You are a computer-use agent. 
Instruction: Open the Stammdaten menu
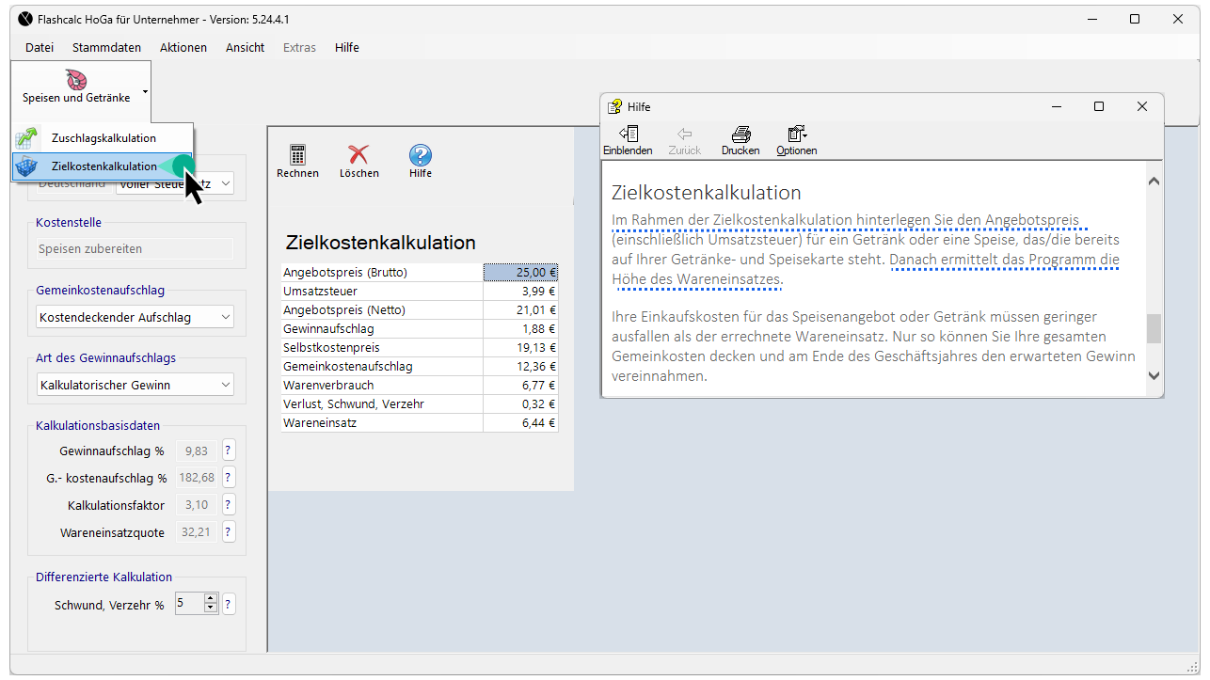click(x=106, y=47)
